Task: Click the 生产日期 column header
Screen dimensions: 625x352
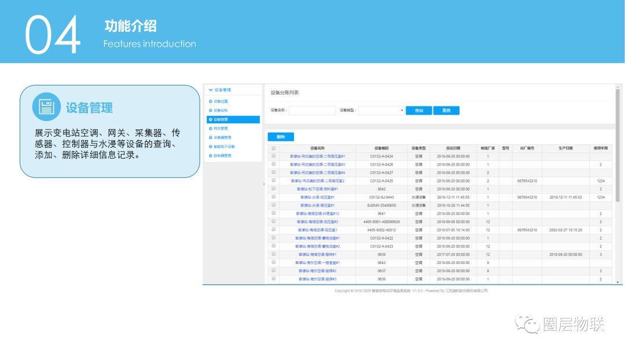Action: tap(565, 148)
